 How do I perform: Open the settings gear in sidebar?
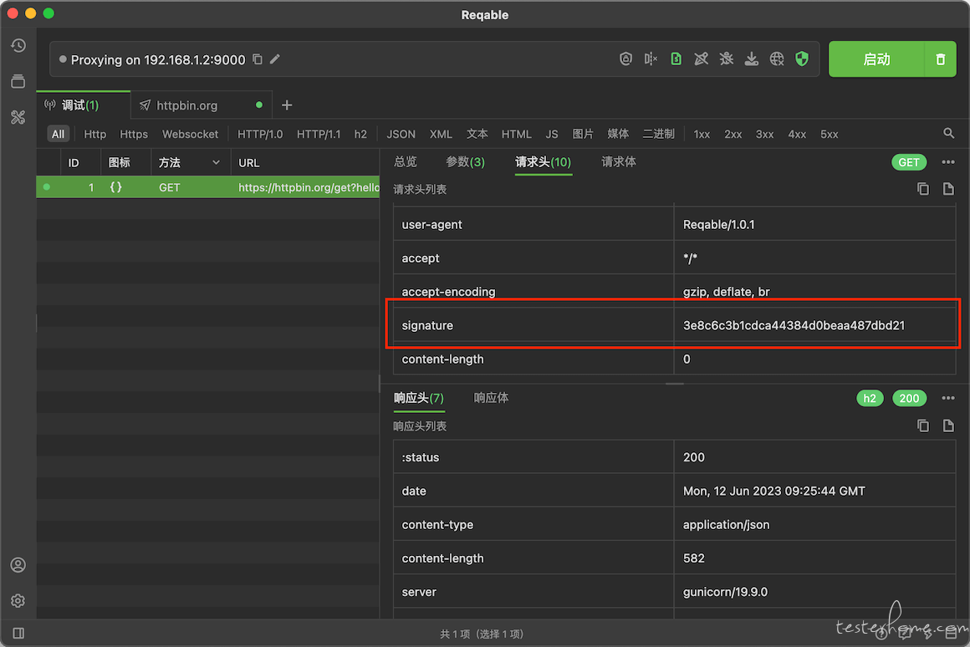[x=18, y=601]
